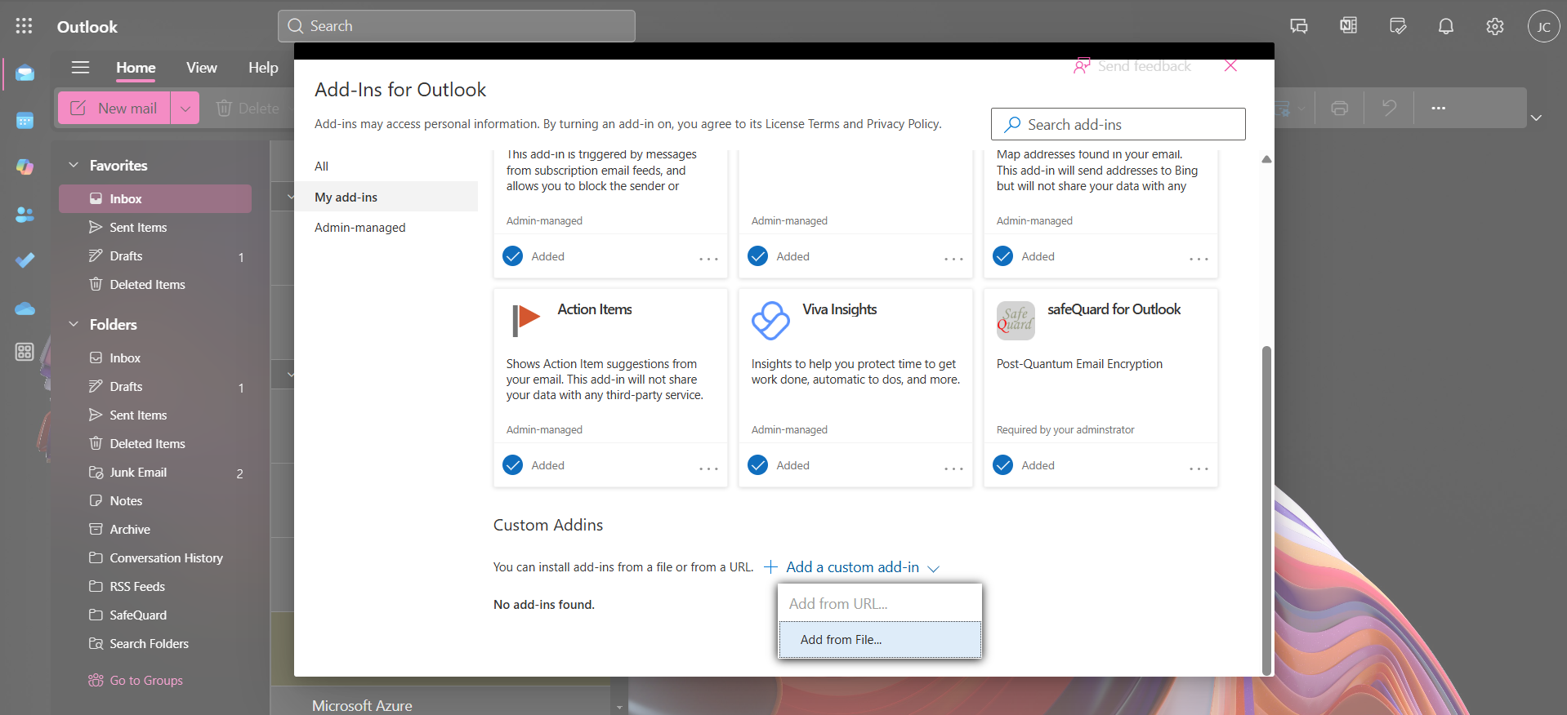Open safeQuard for Outlook more options
This screenshot has height=715, width=1567.
(x=1199, y=469)
